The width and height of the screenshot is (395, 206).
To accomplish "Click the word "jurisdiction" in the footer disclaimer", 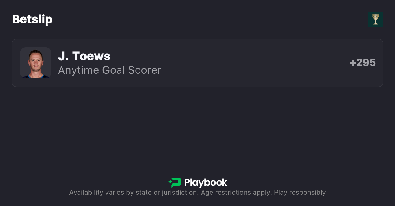I will [180, 193].
